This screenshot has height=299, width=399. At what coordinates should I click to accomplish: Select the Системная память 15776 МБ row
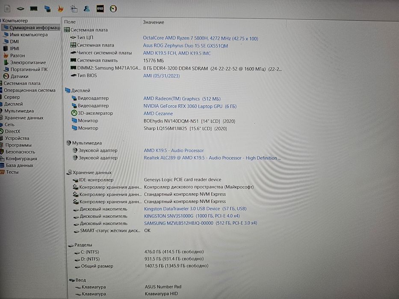click(x=117, y=61)
